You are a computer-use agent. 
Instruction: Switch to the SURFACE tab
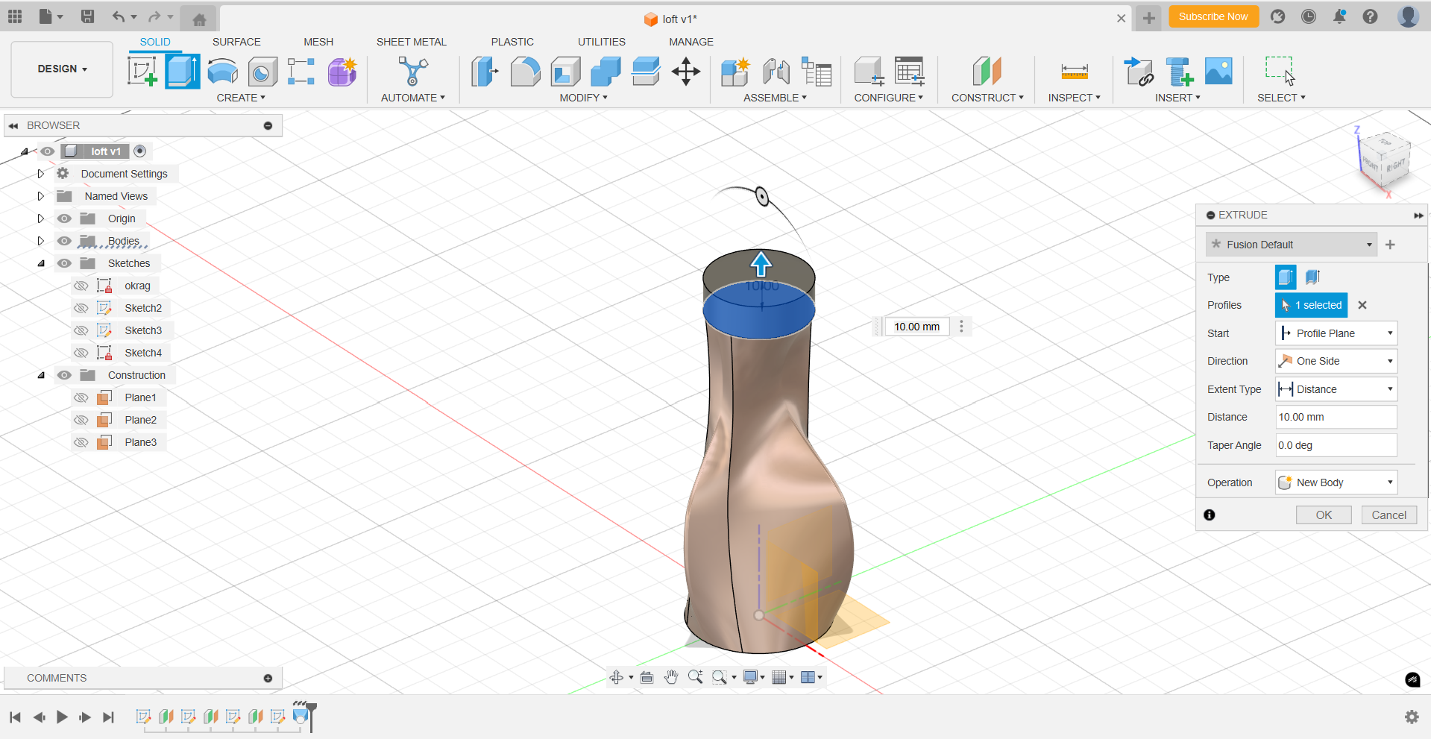[236, 42]
